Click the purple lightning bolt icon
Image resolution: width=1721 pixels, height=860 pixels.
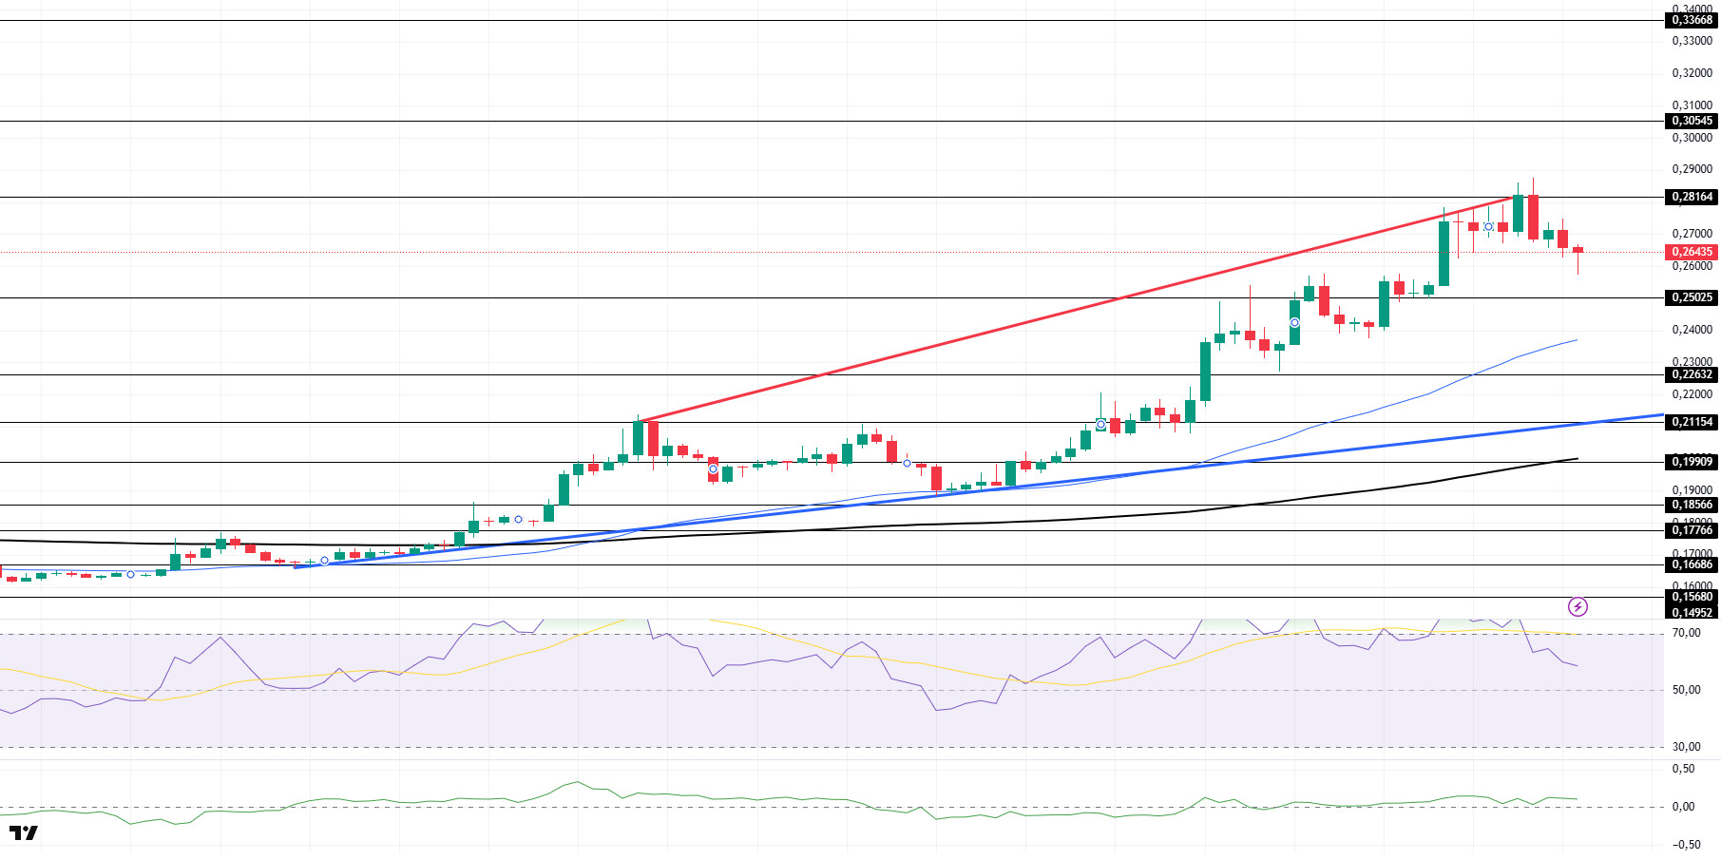(1578, 606)
